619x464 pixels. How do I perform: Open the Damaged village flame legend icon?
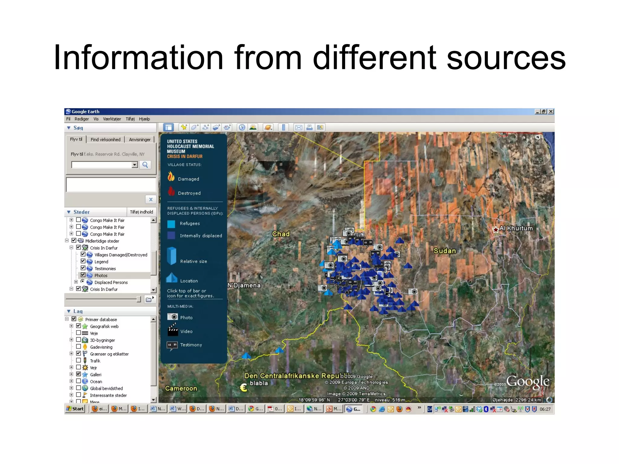171,177
